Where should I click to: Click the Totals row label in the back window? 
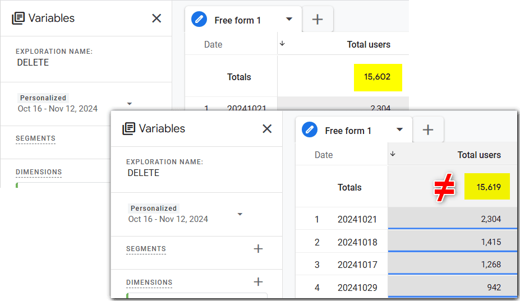[x=239, y=77]
